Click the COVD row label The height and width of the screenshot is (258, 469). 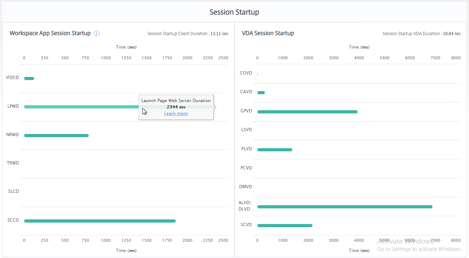246,73
